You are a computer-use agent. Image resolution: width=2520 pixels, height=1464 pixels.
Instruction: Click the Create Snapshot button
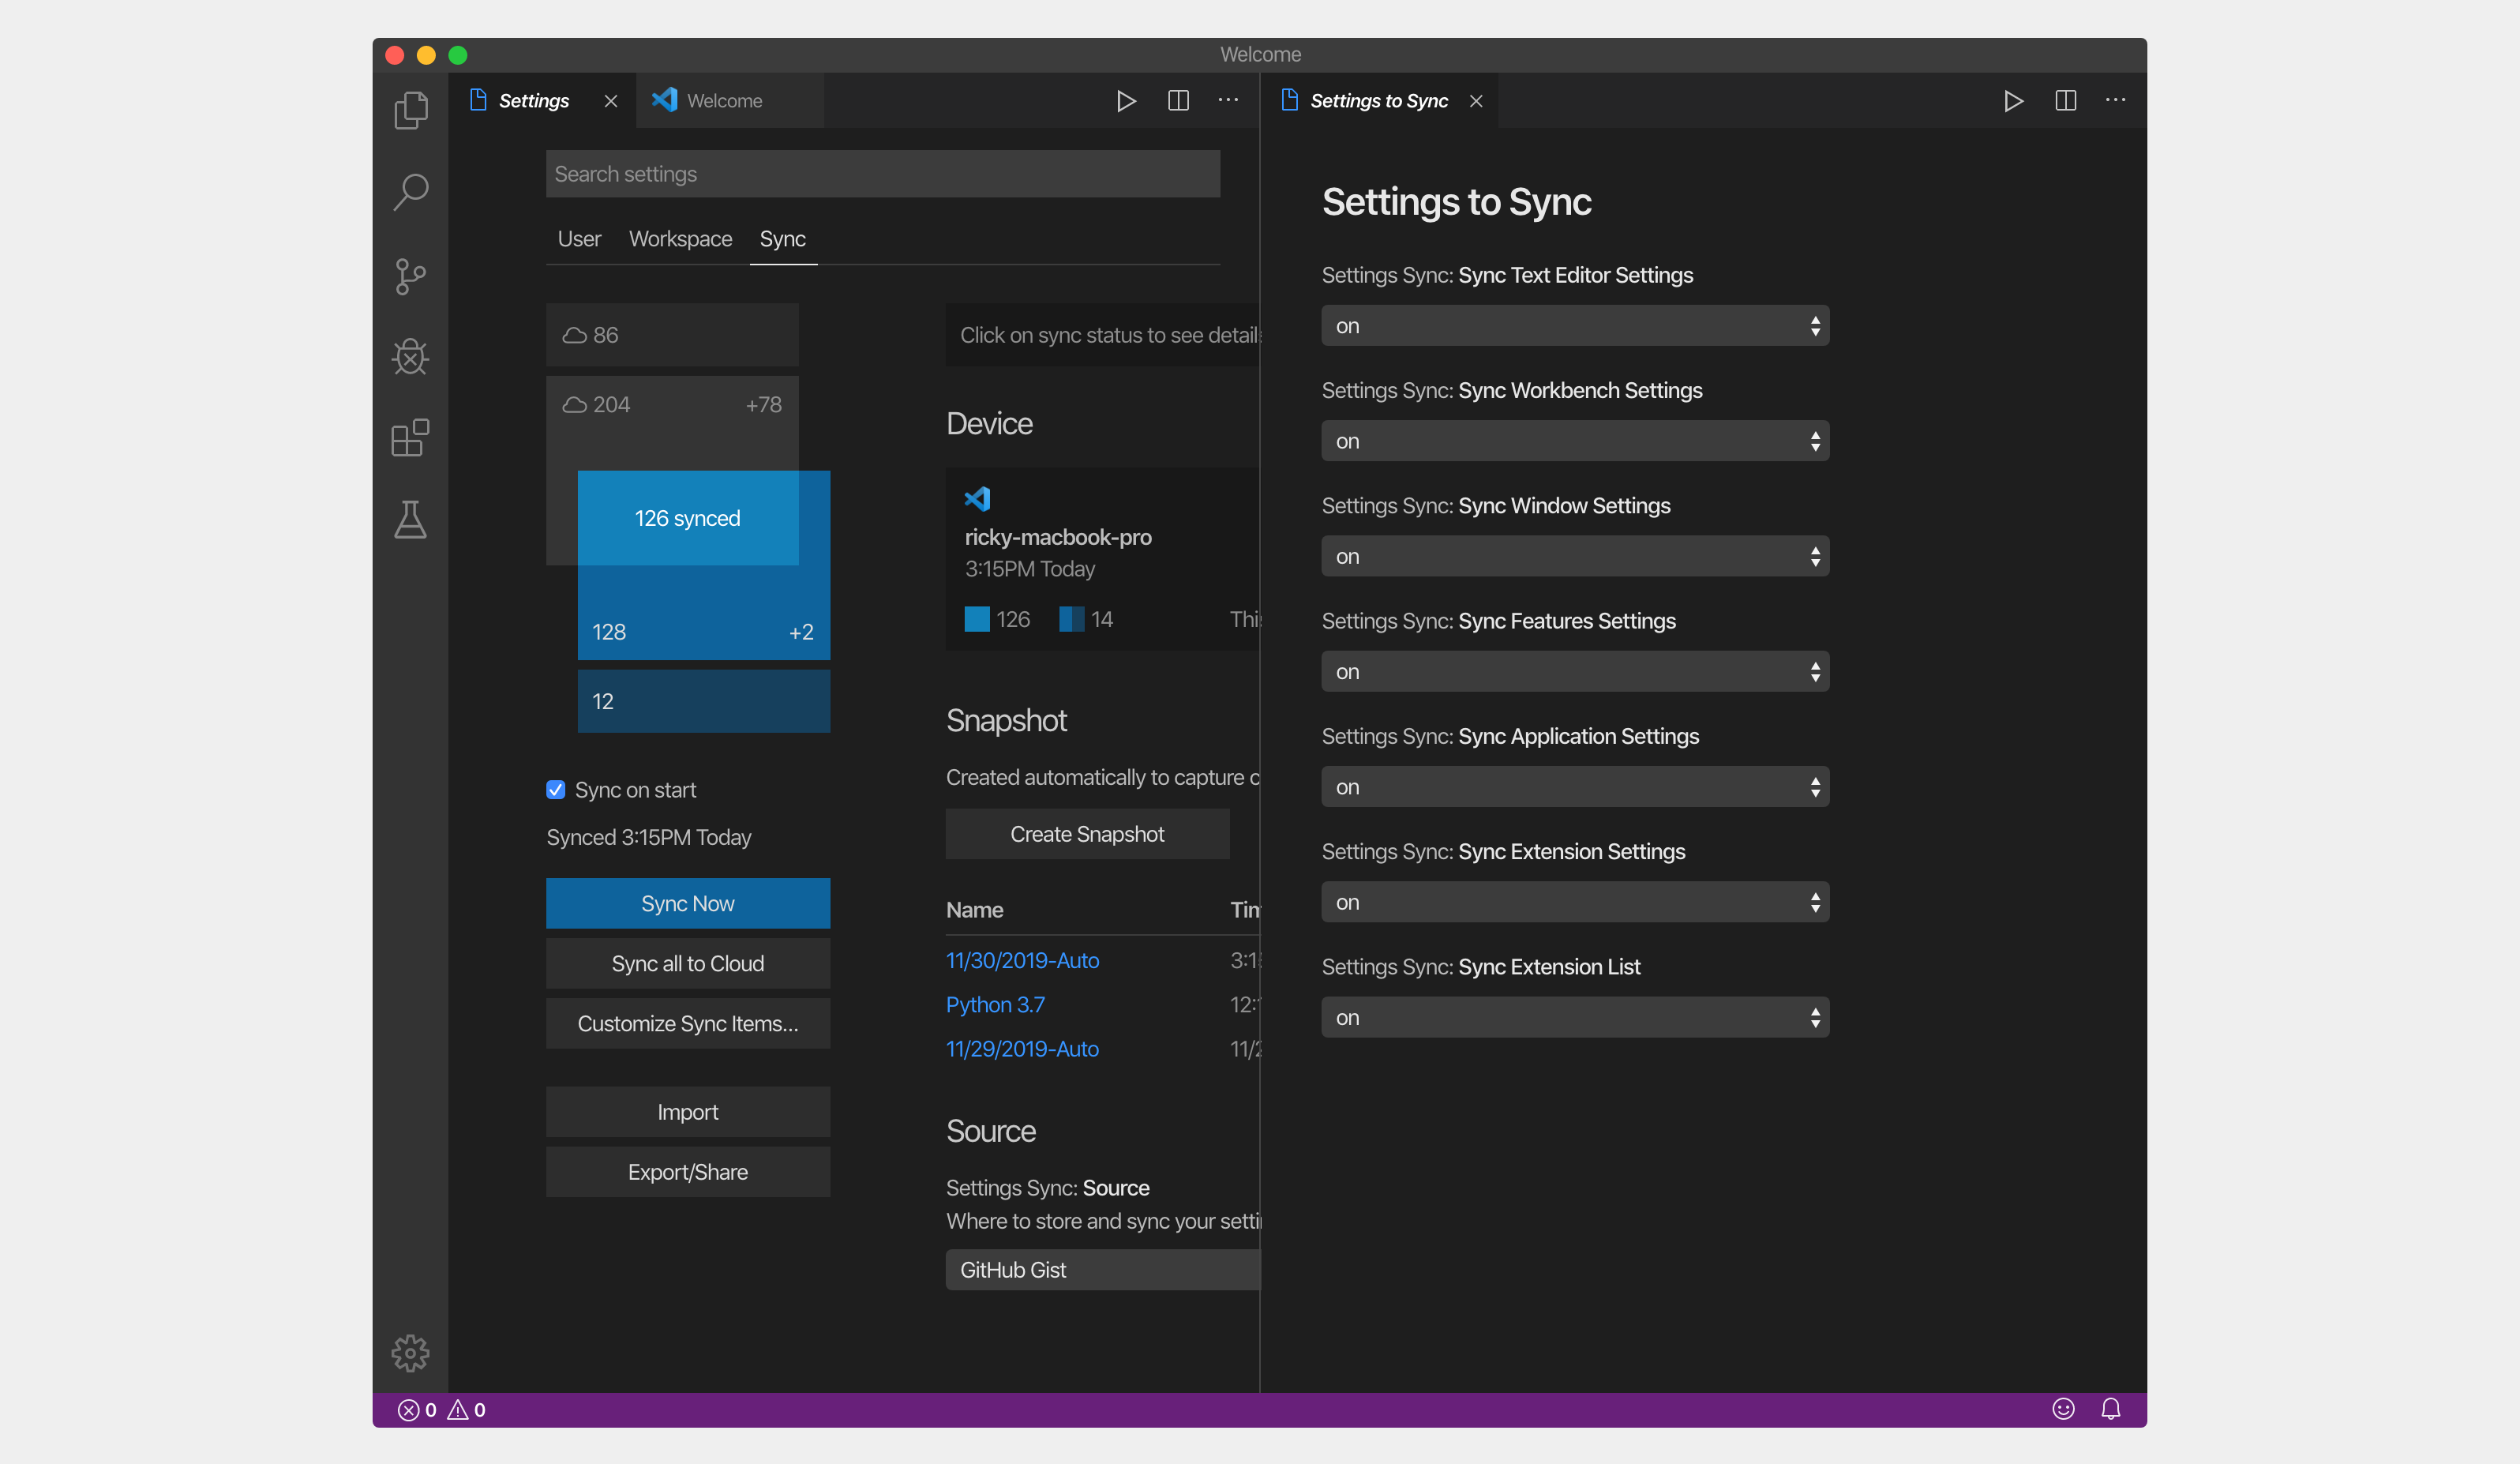coord(1087,834)
